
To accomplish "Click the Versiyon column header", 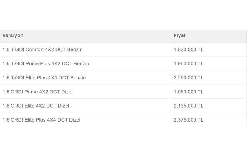I will click(x=13, y=35).
